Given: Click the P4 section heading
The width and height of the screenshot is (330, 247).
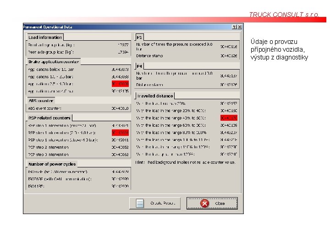Looking at the screenshot, I should (139, 66).
